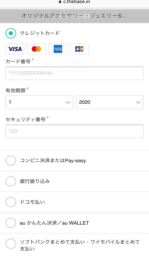Click the chevron arrow on the 2020 selector
This screenshot has height=257, width=149.
138,103
